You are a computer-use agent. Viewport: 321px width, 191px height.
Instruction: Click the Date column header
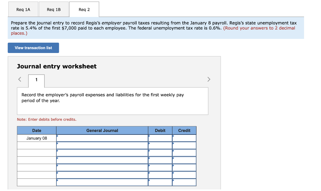coord(37,130)
